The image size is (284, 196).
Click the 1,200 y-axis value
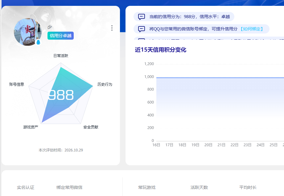point(149,64)
